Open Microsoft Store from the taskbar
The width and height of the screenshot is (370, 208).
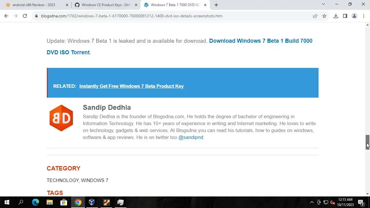pos(64,202)
